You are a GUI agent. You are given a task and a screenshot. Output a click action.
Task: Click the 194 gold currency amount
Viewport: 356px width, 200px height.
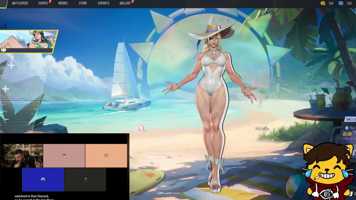(x=331, y=3)
